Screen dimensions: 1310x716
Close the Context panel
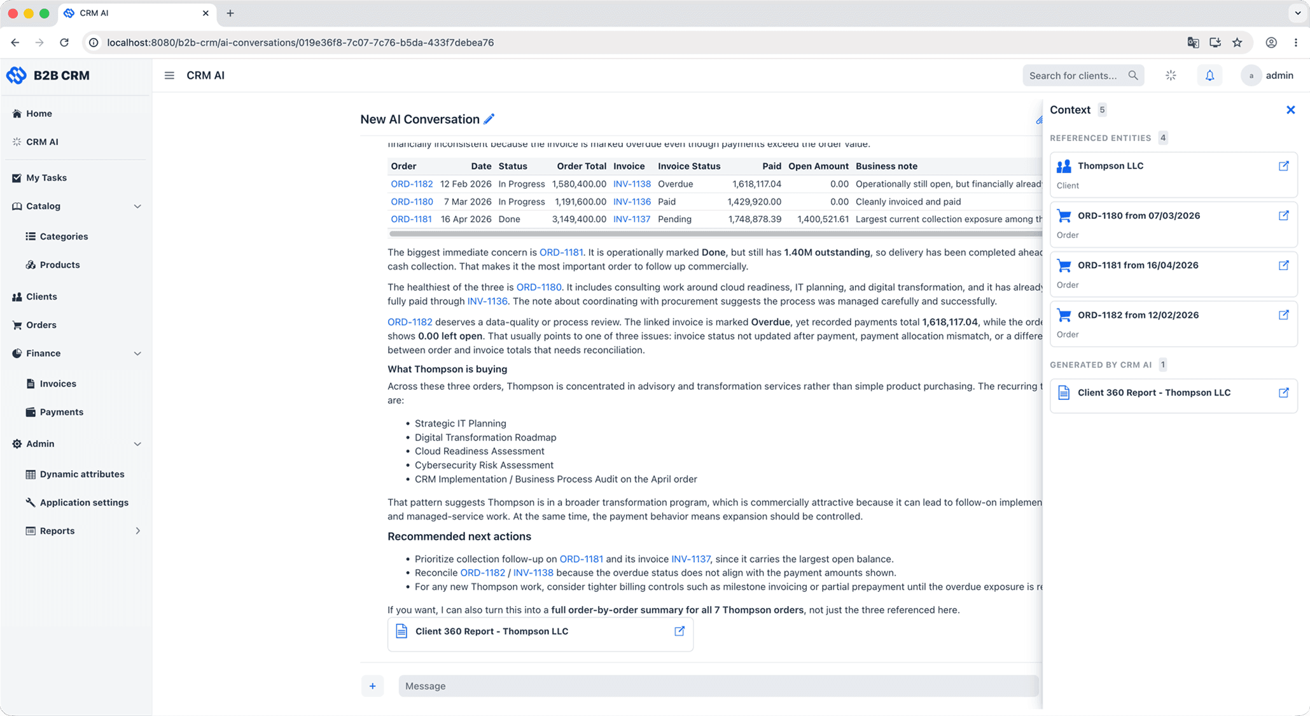[1290, 110]
